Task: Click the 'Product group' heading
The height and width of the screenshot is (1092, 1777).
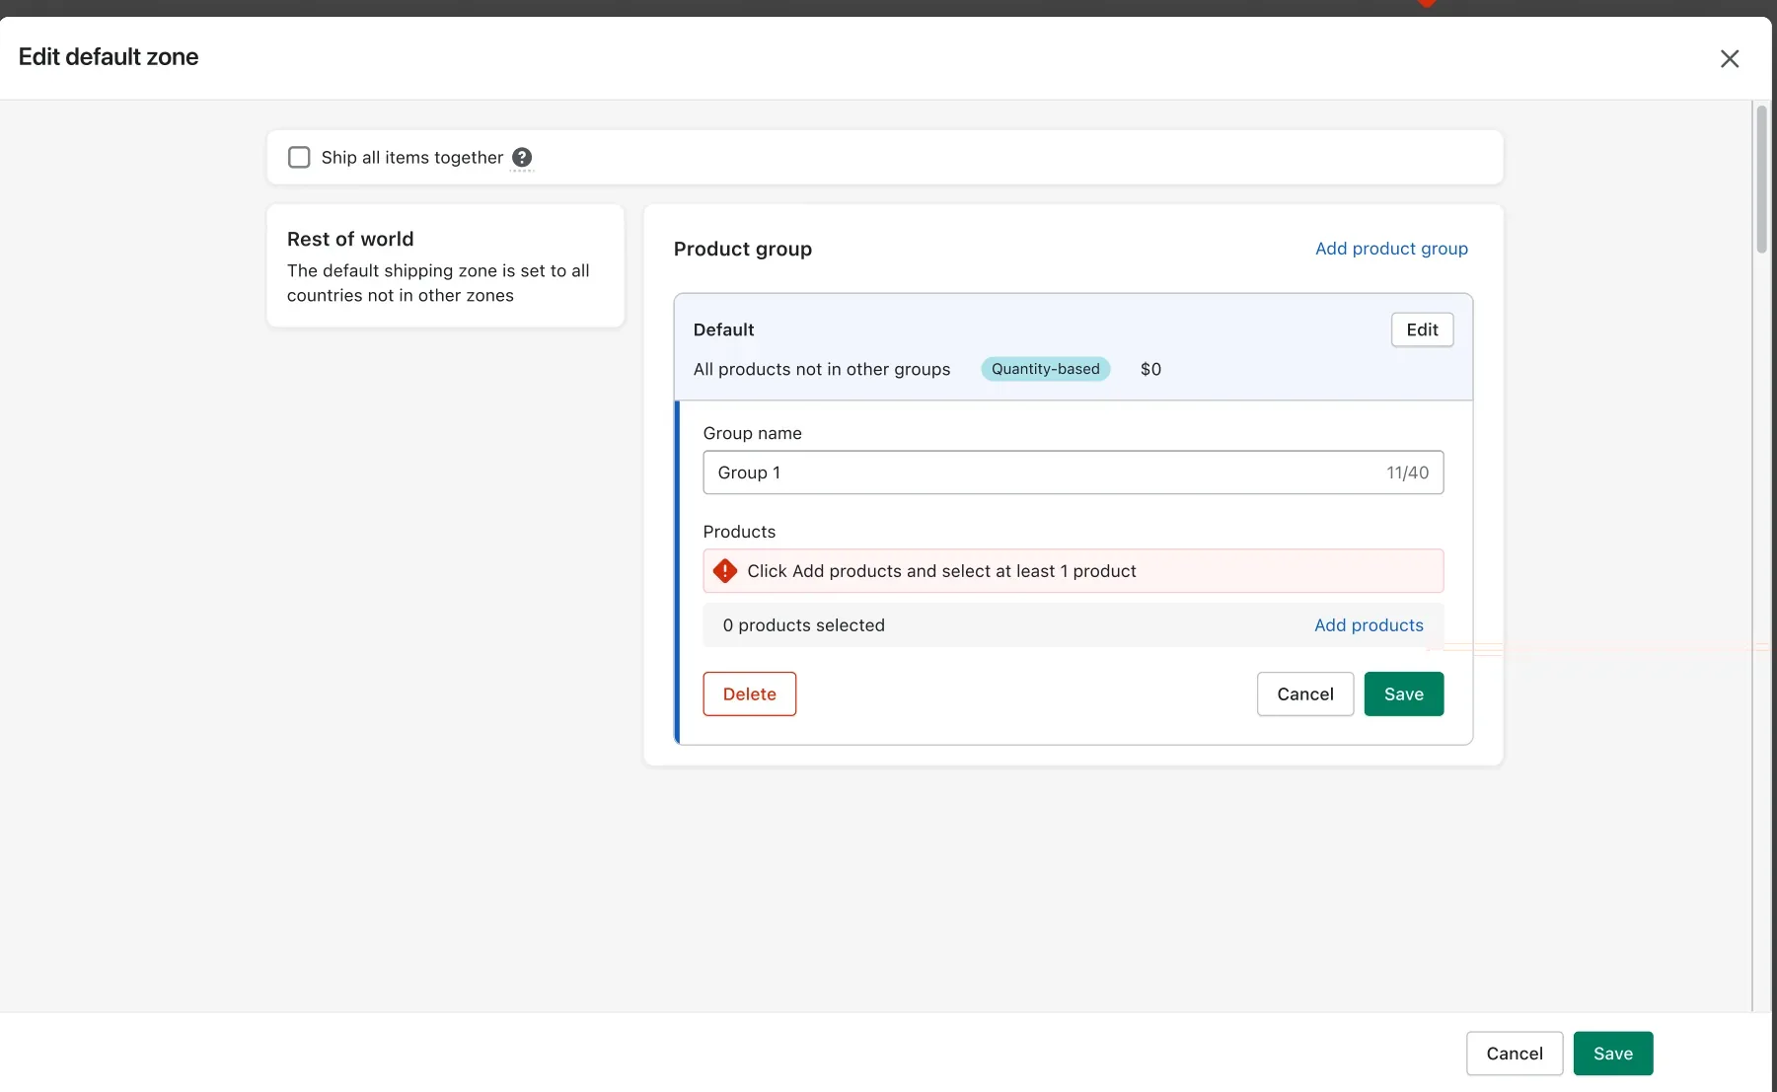Action: [x=742, y=249]
